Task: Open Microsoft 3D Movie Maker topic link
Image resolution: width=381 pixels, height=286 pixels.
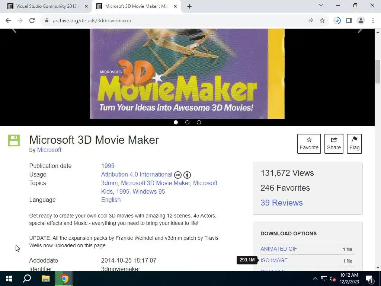Action: tap(156, 183)
